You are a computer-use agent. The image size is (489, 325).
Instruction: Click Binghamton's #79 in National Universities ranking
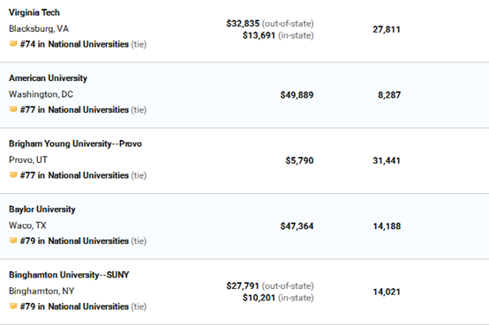(x=74, y=307)
